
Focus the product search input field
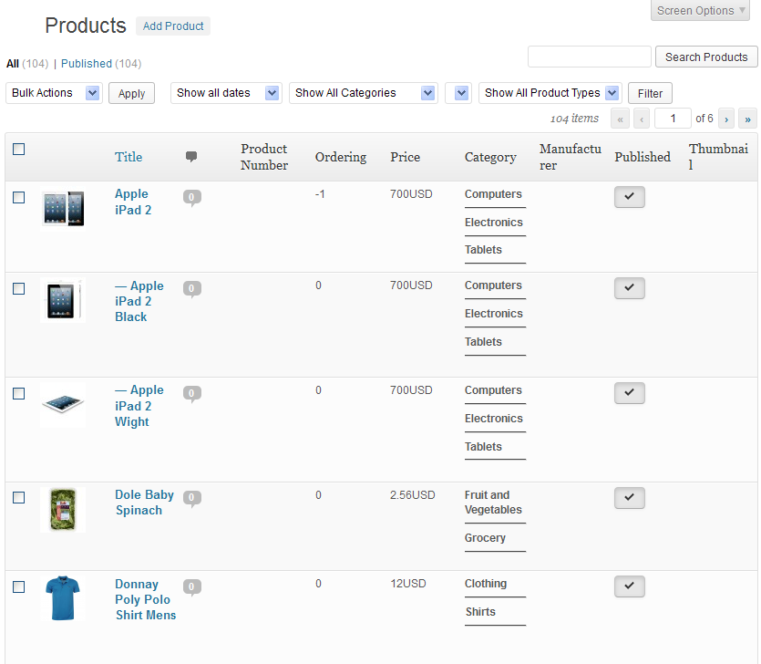(x=589, y=57)
